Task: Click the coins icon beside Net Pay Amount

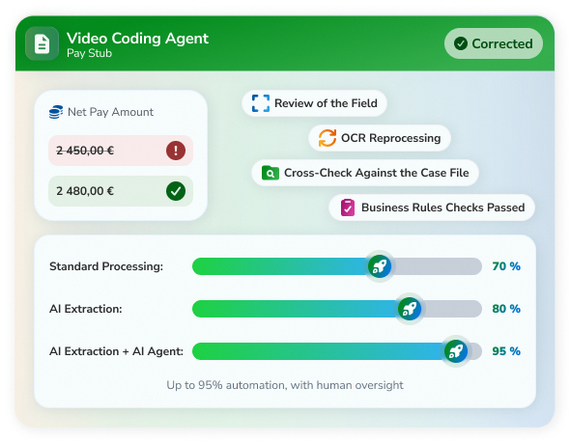Action: click(x=56, y=112)
